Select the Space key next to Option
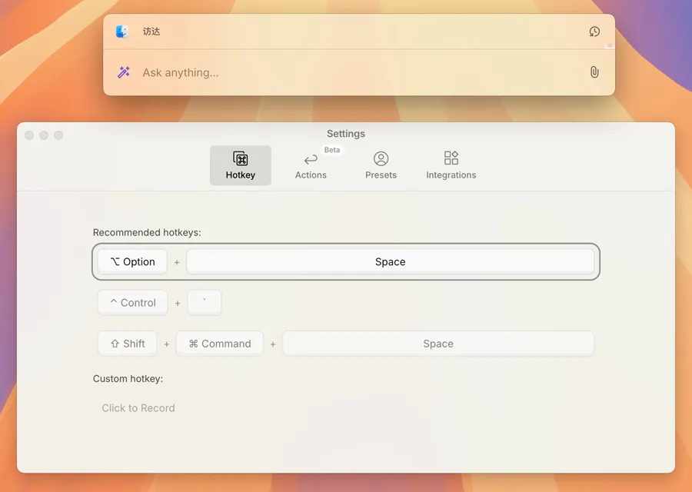 [x=390, y=262]
